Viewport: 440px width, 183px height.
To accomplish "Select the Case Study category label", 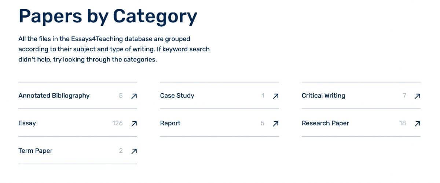I will pyautogui.click(x=177, y=96).
